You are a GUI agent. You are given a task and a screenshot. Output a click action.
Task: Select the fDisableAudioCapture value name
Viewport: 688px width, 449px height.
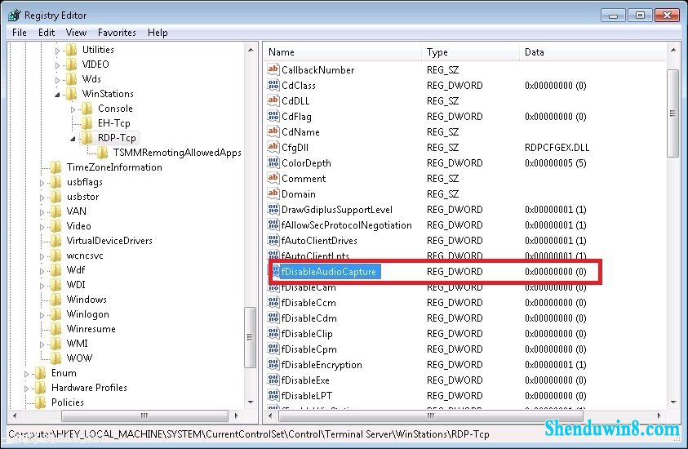(x=329, y=272)
